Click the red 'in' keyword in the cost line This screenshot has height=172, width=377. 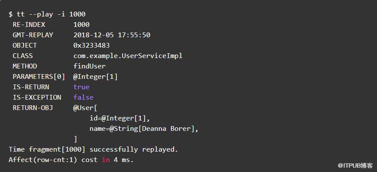(x=106, y=160)
